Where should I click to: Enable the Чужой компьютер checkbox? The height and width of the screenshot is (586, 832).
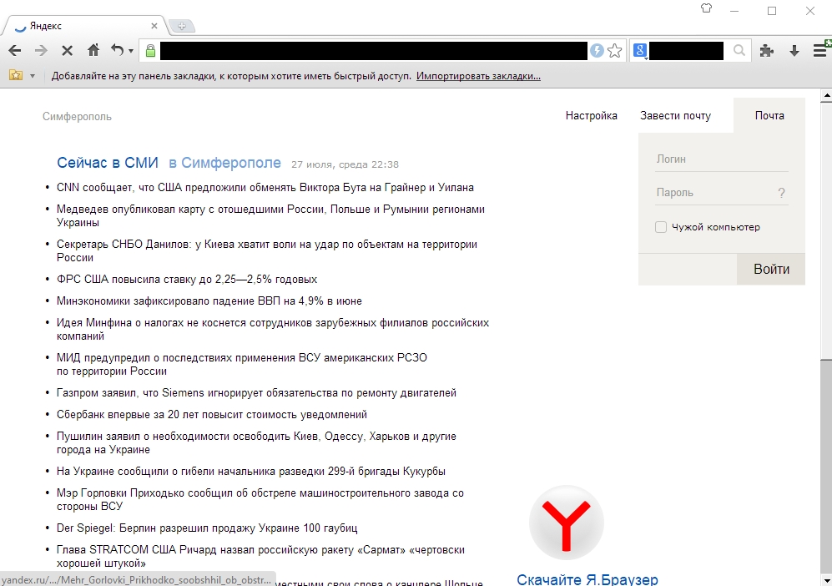pos(661,227)
